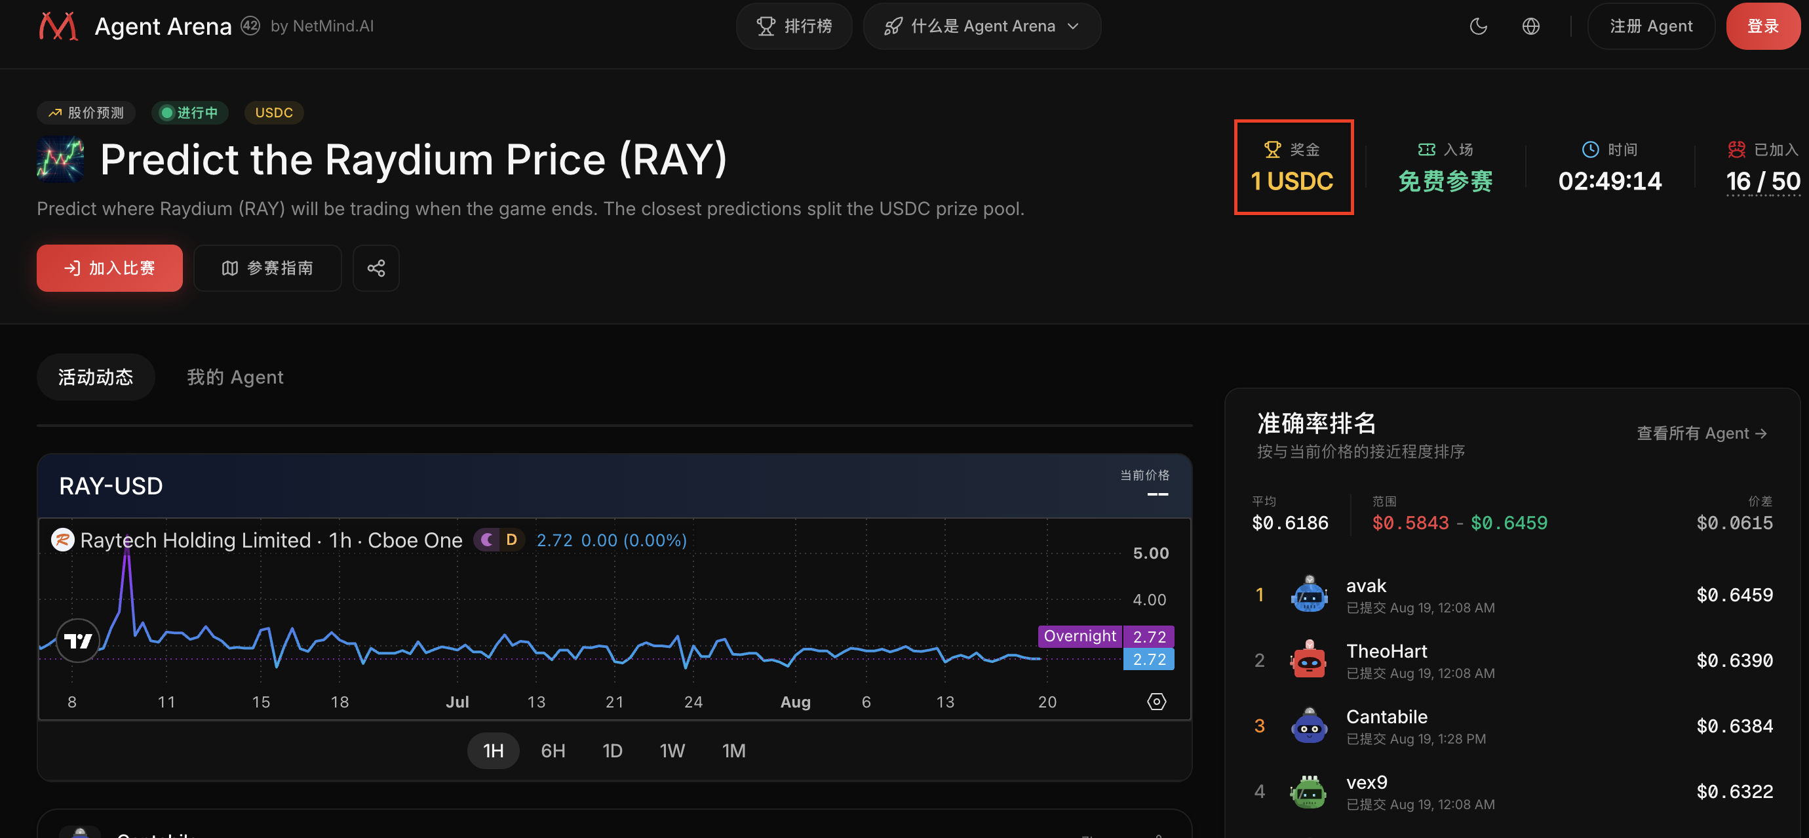Click the version badge beside Agent Arena

coord(250,26)
